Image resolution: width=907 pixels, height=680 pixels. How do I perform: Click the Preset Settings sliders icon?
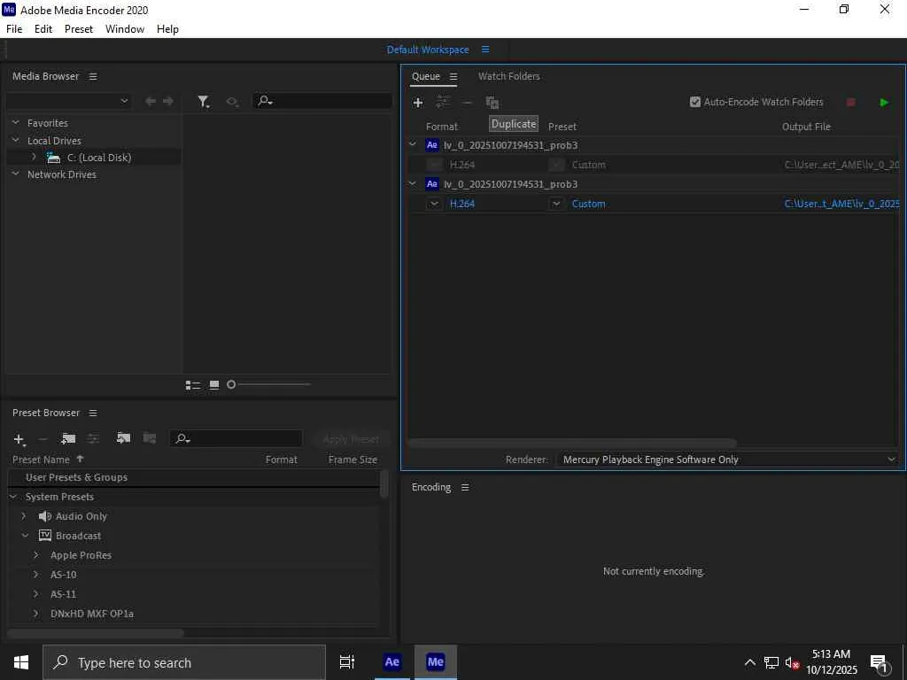[93, 439]
